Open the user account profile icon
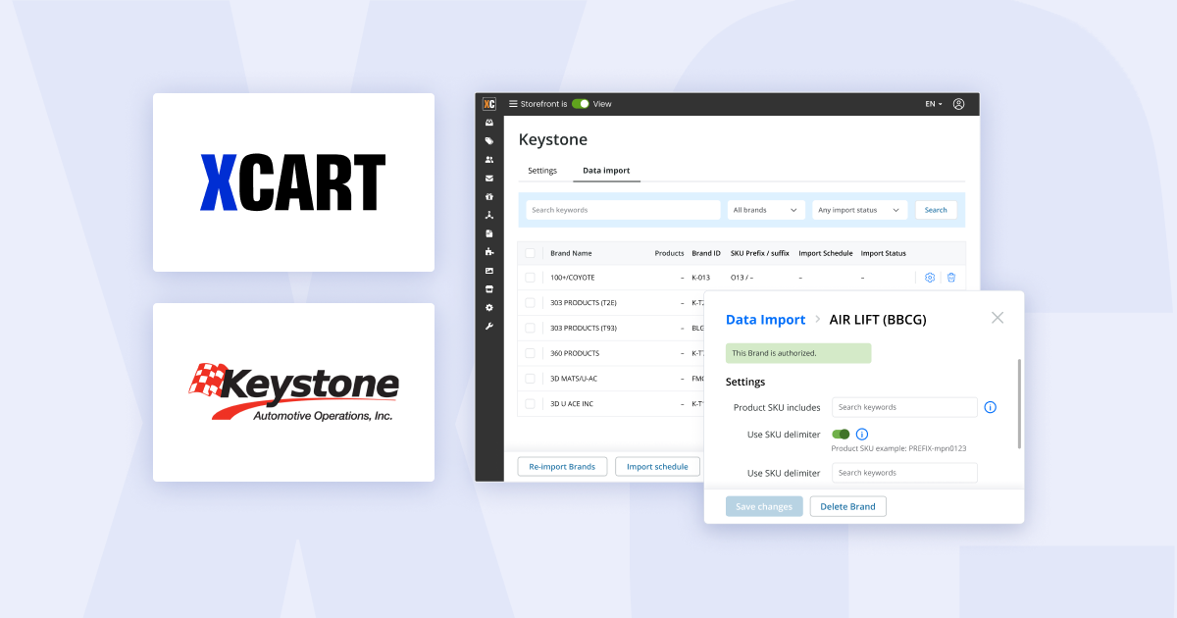The height and width of the screenshot is (618, 1177). click(958, 104)
